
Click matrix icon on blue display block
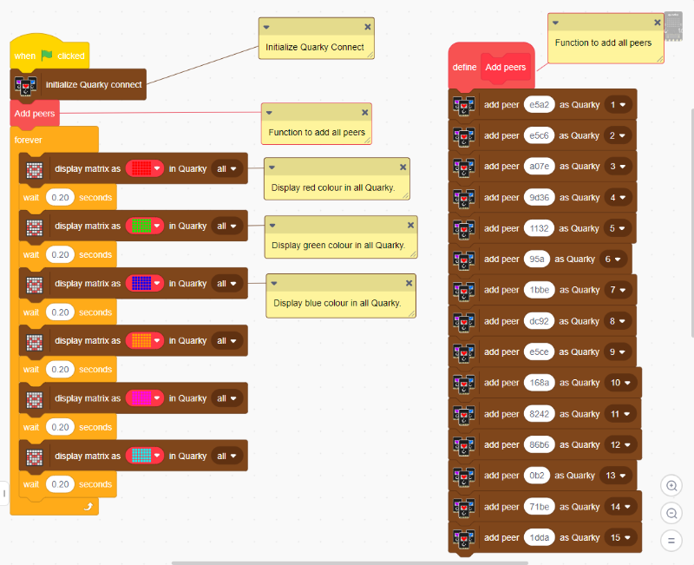(x=35, y=285)
